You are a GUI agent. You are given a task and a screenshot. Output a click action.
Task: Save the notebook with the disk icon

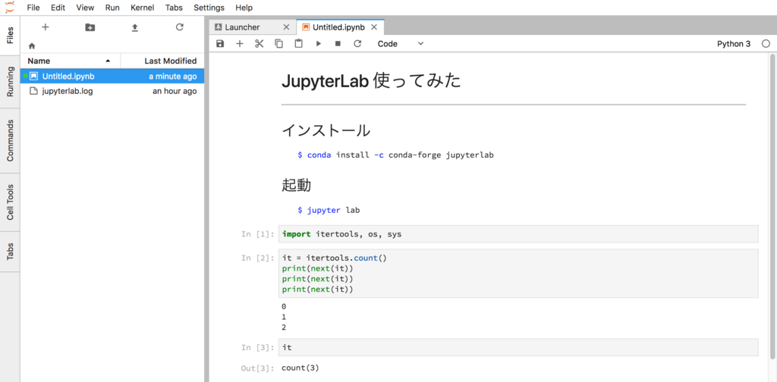[x=220, y=43]
